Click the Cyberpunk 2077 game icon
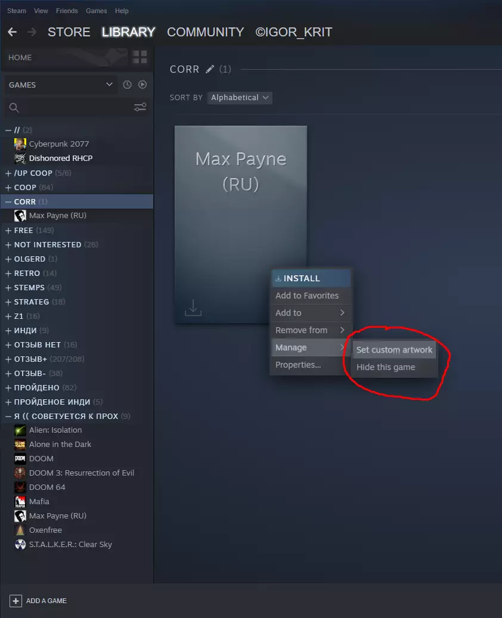Screen dimensions: 502x618 pyautogui.click(x=20, y=144)
